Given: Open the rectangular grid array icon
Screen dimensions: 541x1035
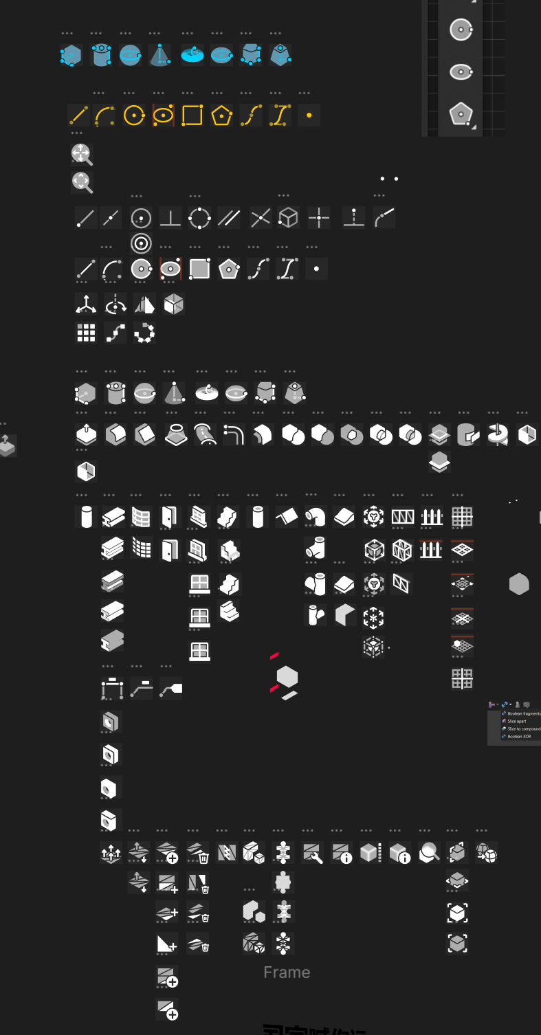Looking at the screenshot, I should 85,333.
